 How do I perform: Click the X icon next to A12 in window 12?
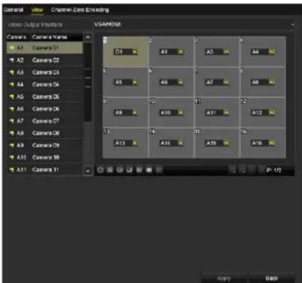[x=272, y=113]
